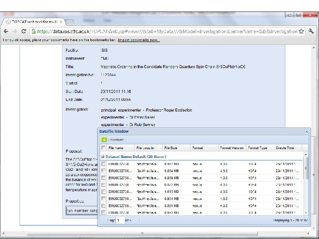Click the Format column header
This screenshot has width=319, height=239.
[204, 148]
